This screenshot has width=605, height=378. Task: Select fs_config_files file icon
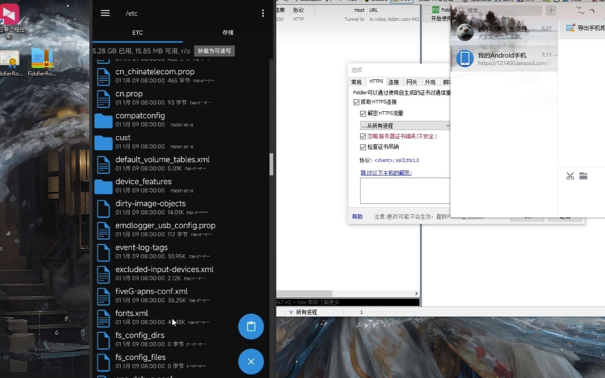click(103, 362)
